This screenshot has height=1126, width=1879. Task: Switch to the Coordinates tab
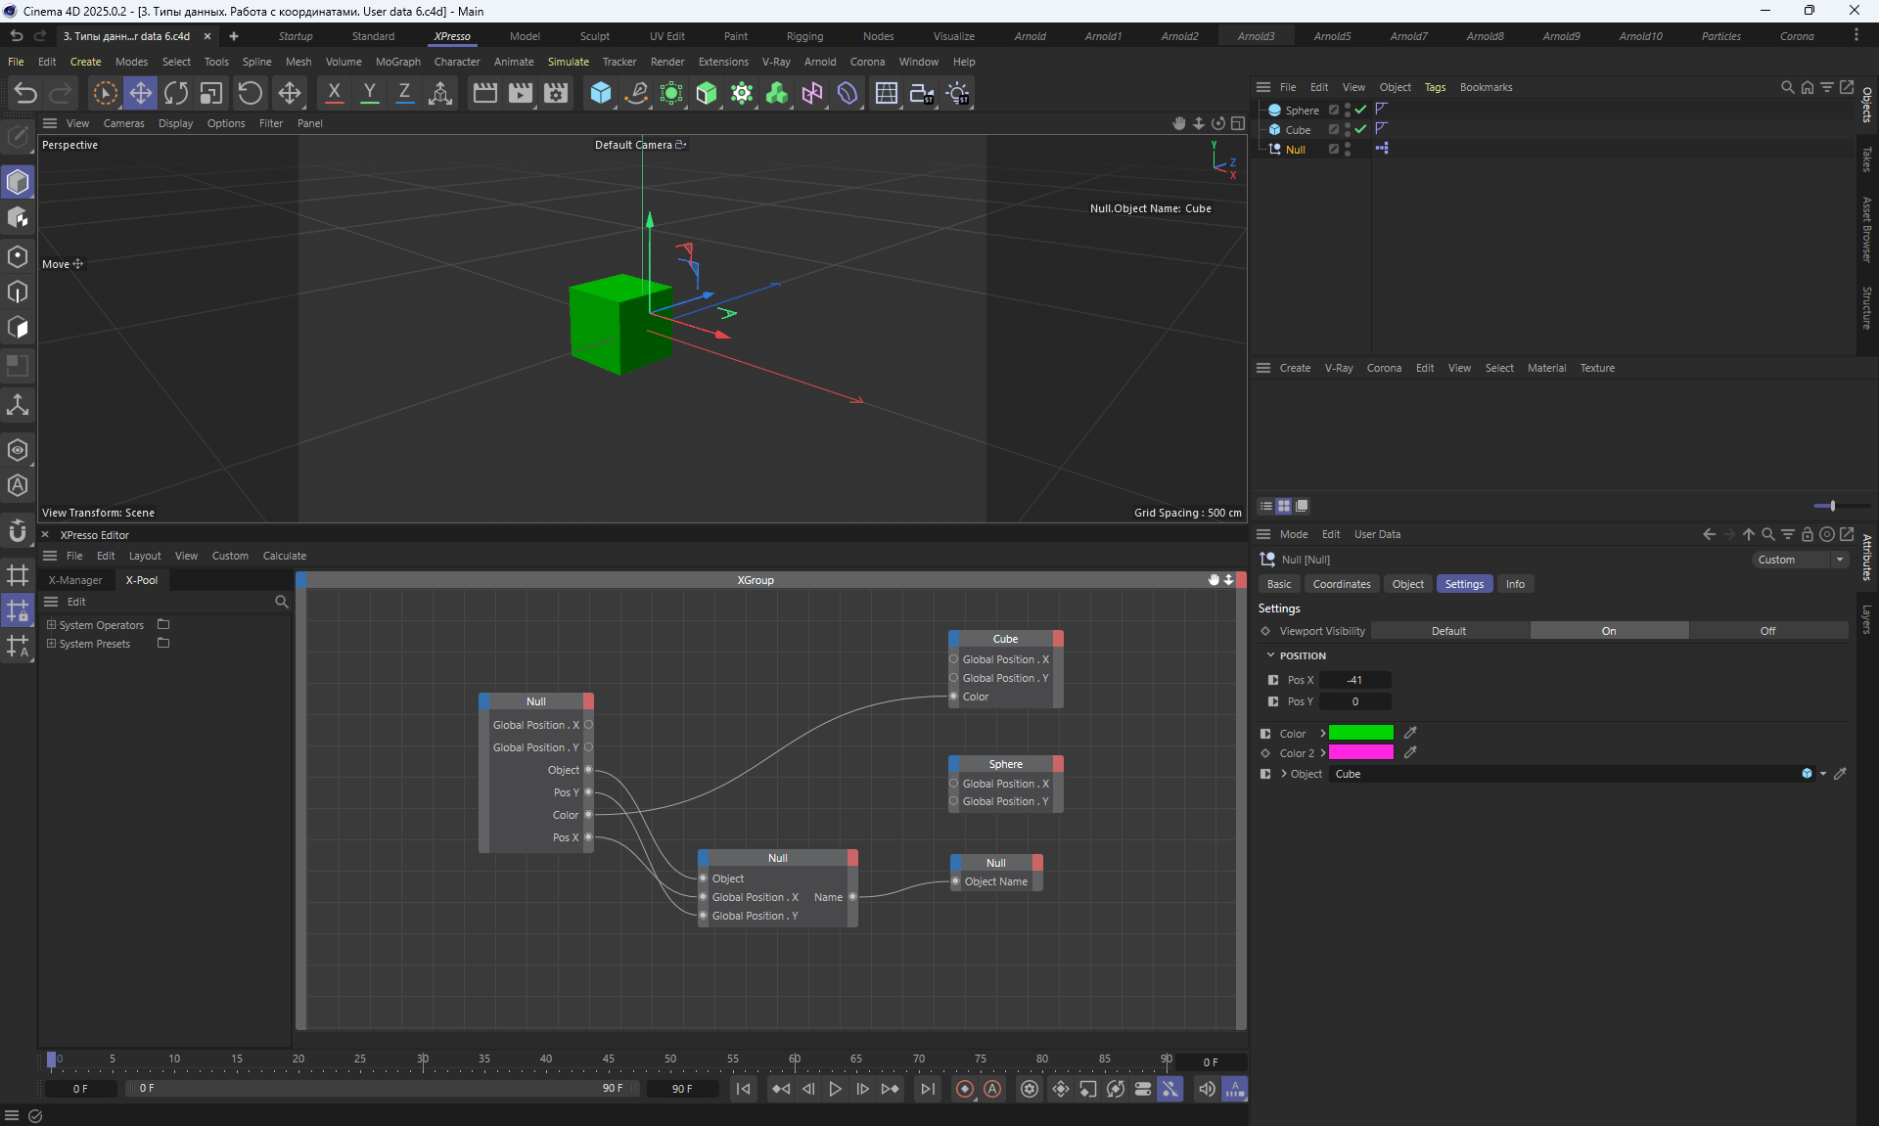pyautogui.click(x=1341, y=584)
